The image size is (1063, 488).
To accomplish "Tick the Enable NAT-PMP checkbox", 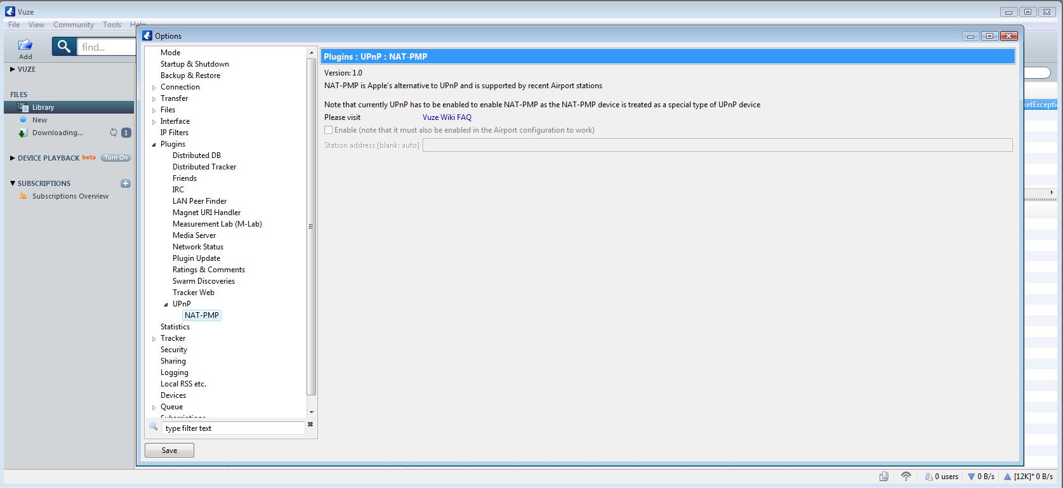I will 328,130.
